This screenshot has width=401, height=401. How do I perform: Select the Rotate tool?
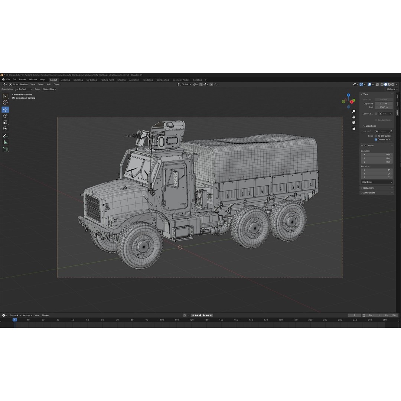(5, 115)
